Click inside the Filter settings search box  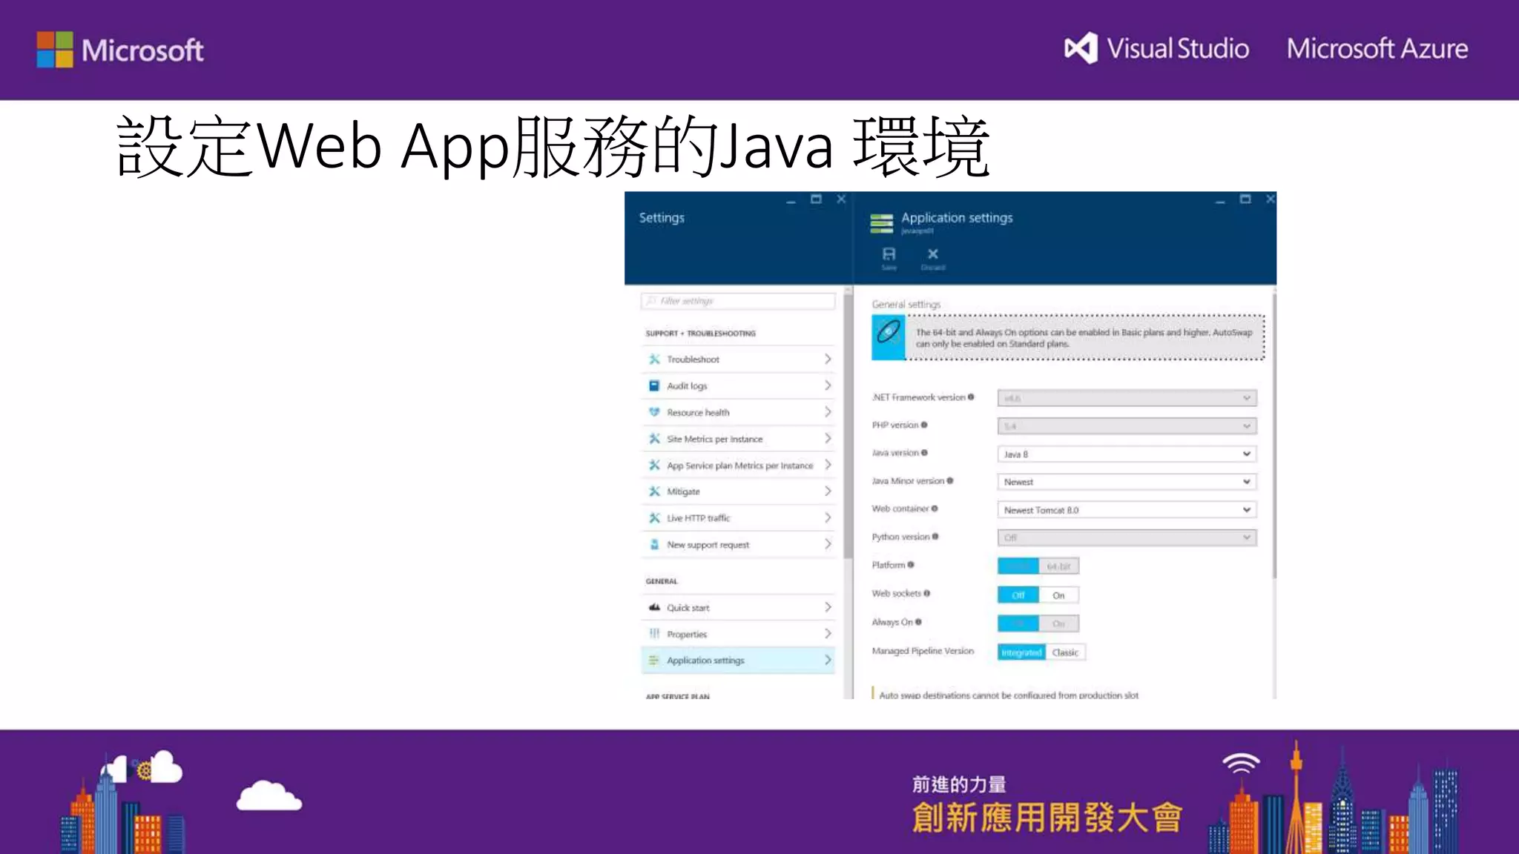click(x=738, y=301)
